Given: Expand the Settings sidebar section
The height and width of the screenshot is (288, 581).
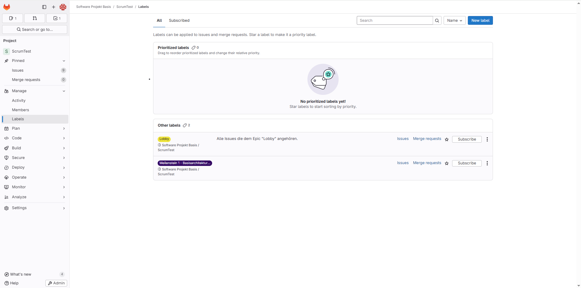Looking at the screenshot, I should [34, 208].
